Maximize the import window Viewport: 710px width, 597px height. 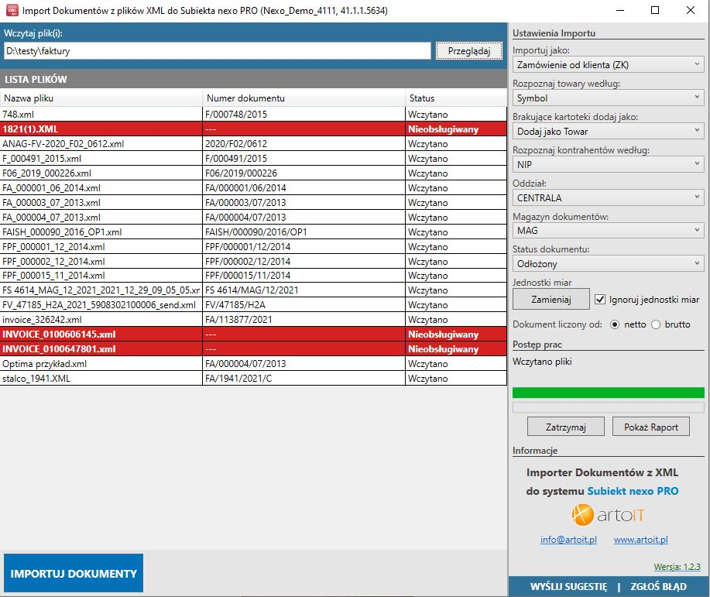655,10
